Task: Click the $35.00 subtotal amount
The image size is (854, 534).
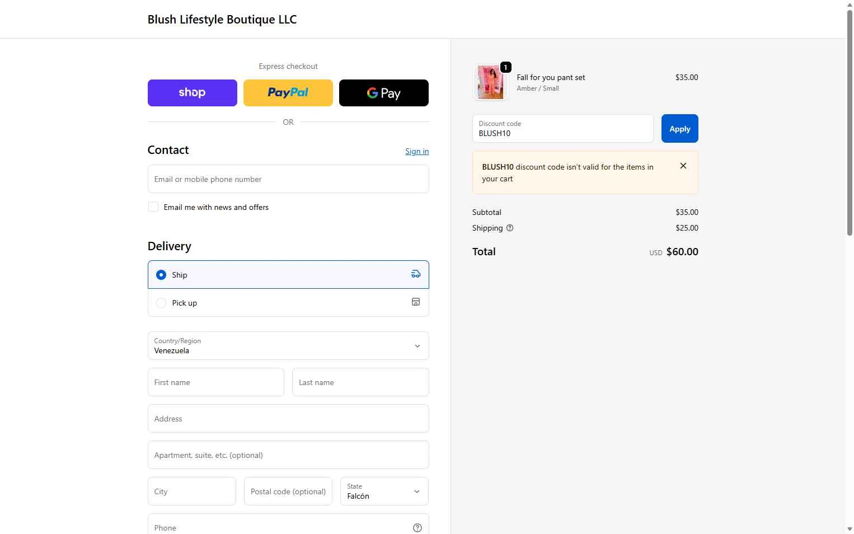Action: click(687, 212)
